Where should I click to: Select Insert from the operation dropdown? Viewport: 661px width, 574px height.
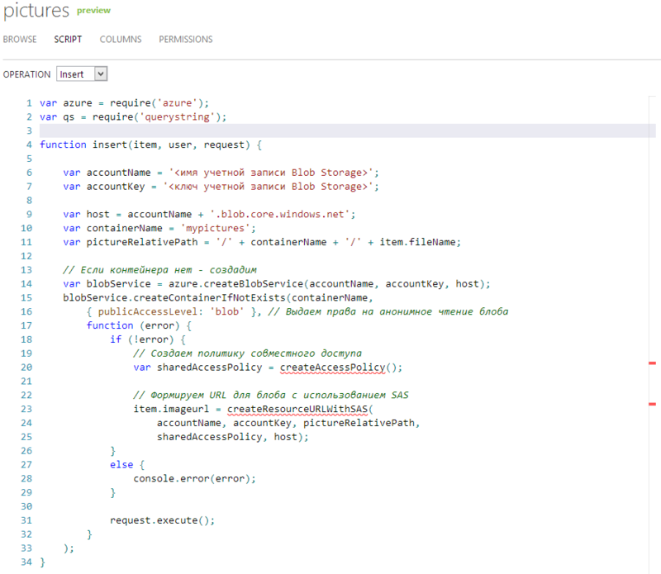(74, 74)
